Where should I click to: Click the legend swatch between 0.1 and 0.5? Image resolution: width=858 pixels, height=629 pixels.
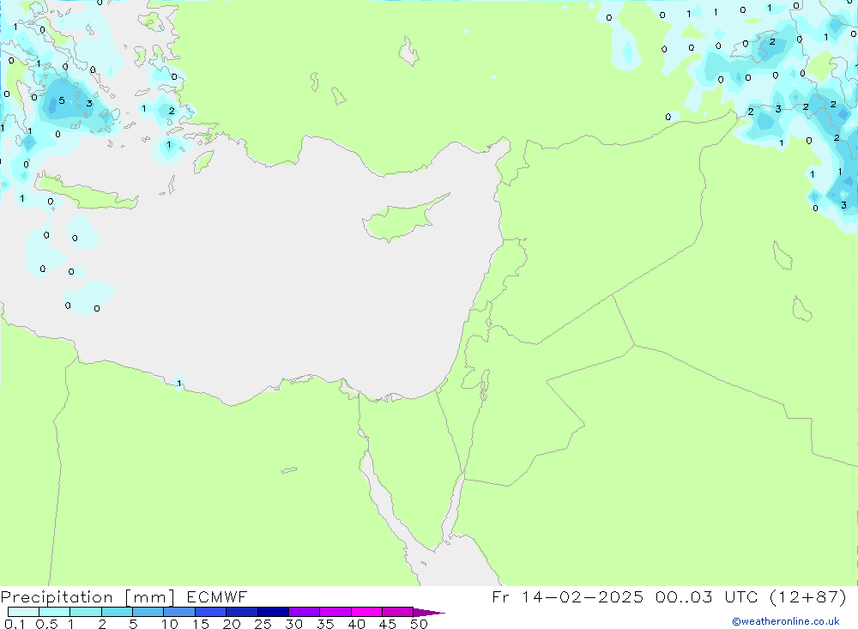(23, 612)
